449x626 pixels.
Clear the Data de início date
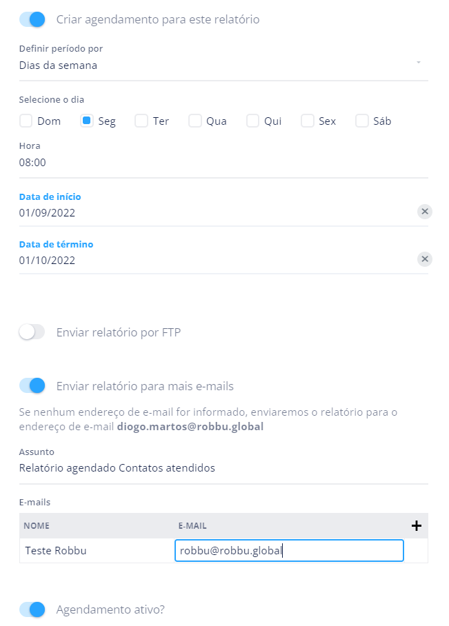tap(425, 212)
